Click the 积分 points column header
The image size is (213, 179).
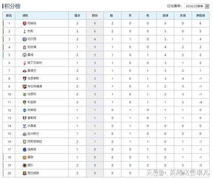[x=95, y=16]
